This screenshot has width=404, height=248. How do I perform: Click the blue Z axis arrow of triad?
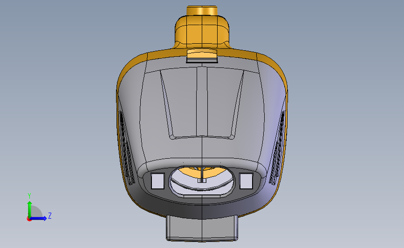[39, 218]
